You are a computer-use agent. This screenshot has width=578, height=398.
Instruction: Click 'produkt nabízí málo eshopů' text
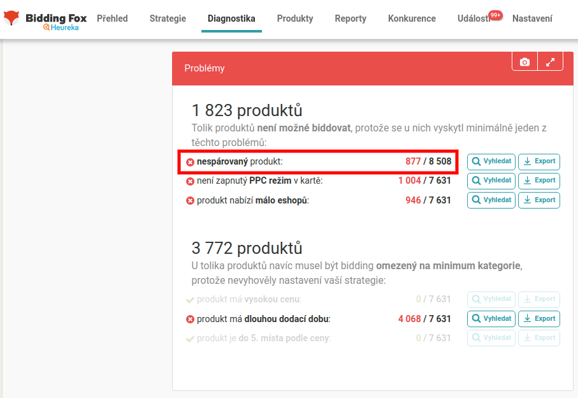coord(253,200)
